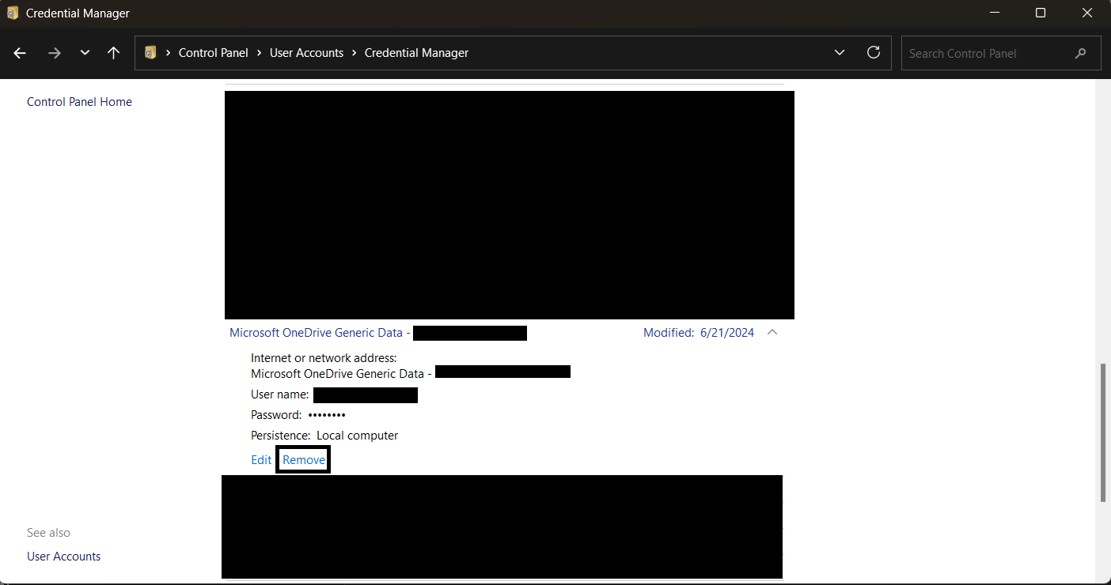Click the Credential Manager title bar icon
The height and width of the screenshot is (585, 1111).
coord(13,13)
